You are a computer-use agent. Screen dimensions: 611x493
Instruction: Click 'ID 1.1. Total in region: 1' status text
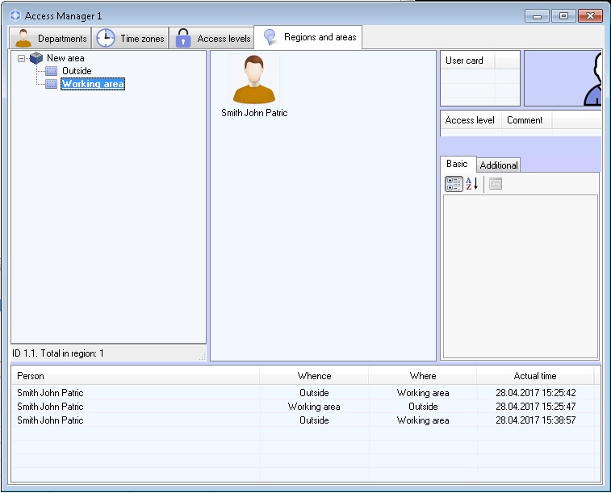pyautogui.click(x=57, y=353)
